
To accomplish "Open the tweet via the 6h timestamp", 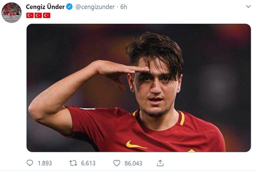I will 123,7.
